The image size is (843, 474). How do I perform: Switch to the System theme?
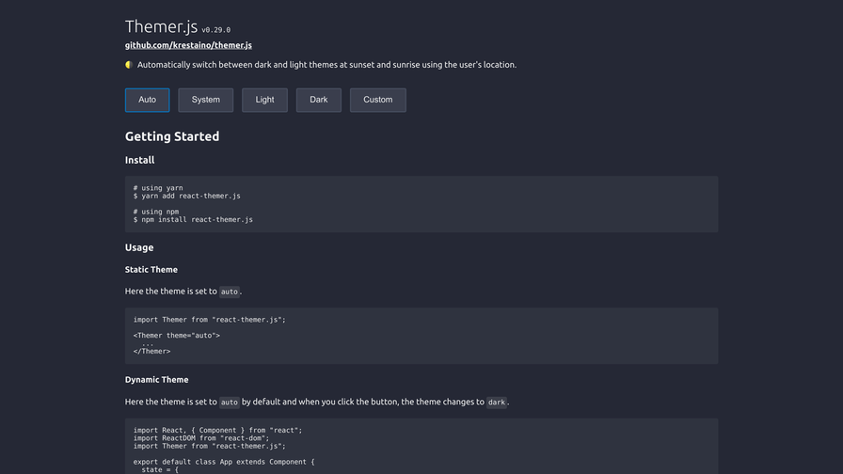tap(205, 100)
